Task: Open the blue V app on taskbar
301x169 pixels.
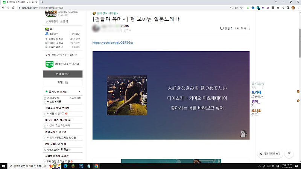Action: click(81, 166)
